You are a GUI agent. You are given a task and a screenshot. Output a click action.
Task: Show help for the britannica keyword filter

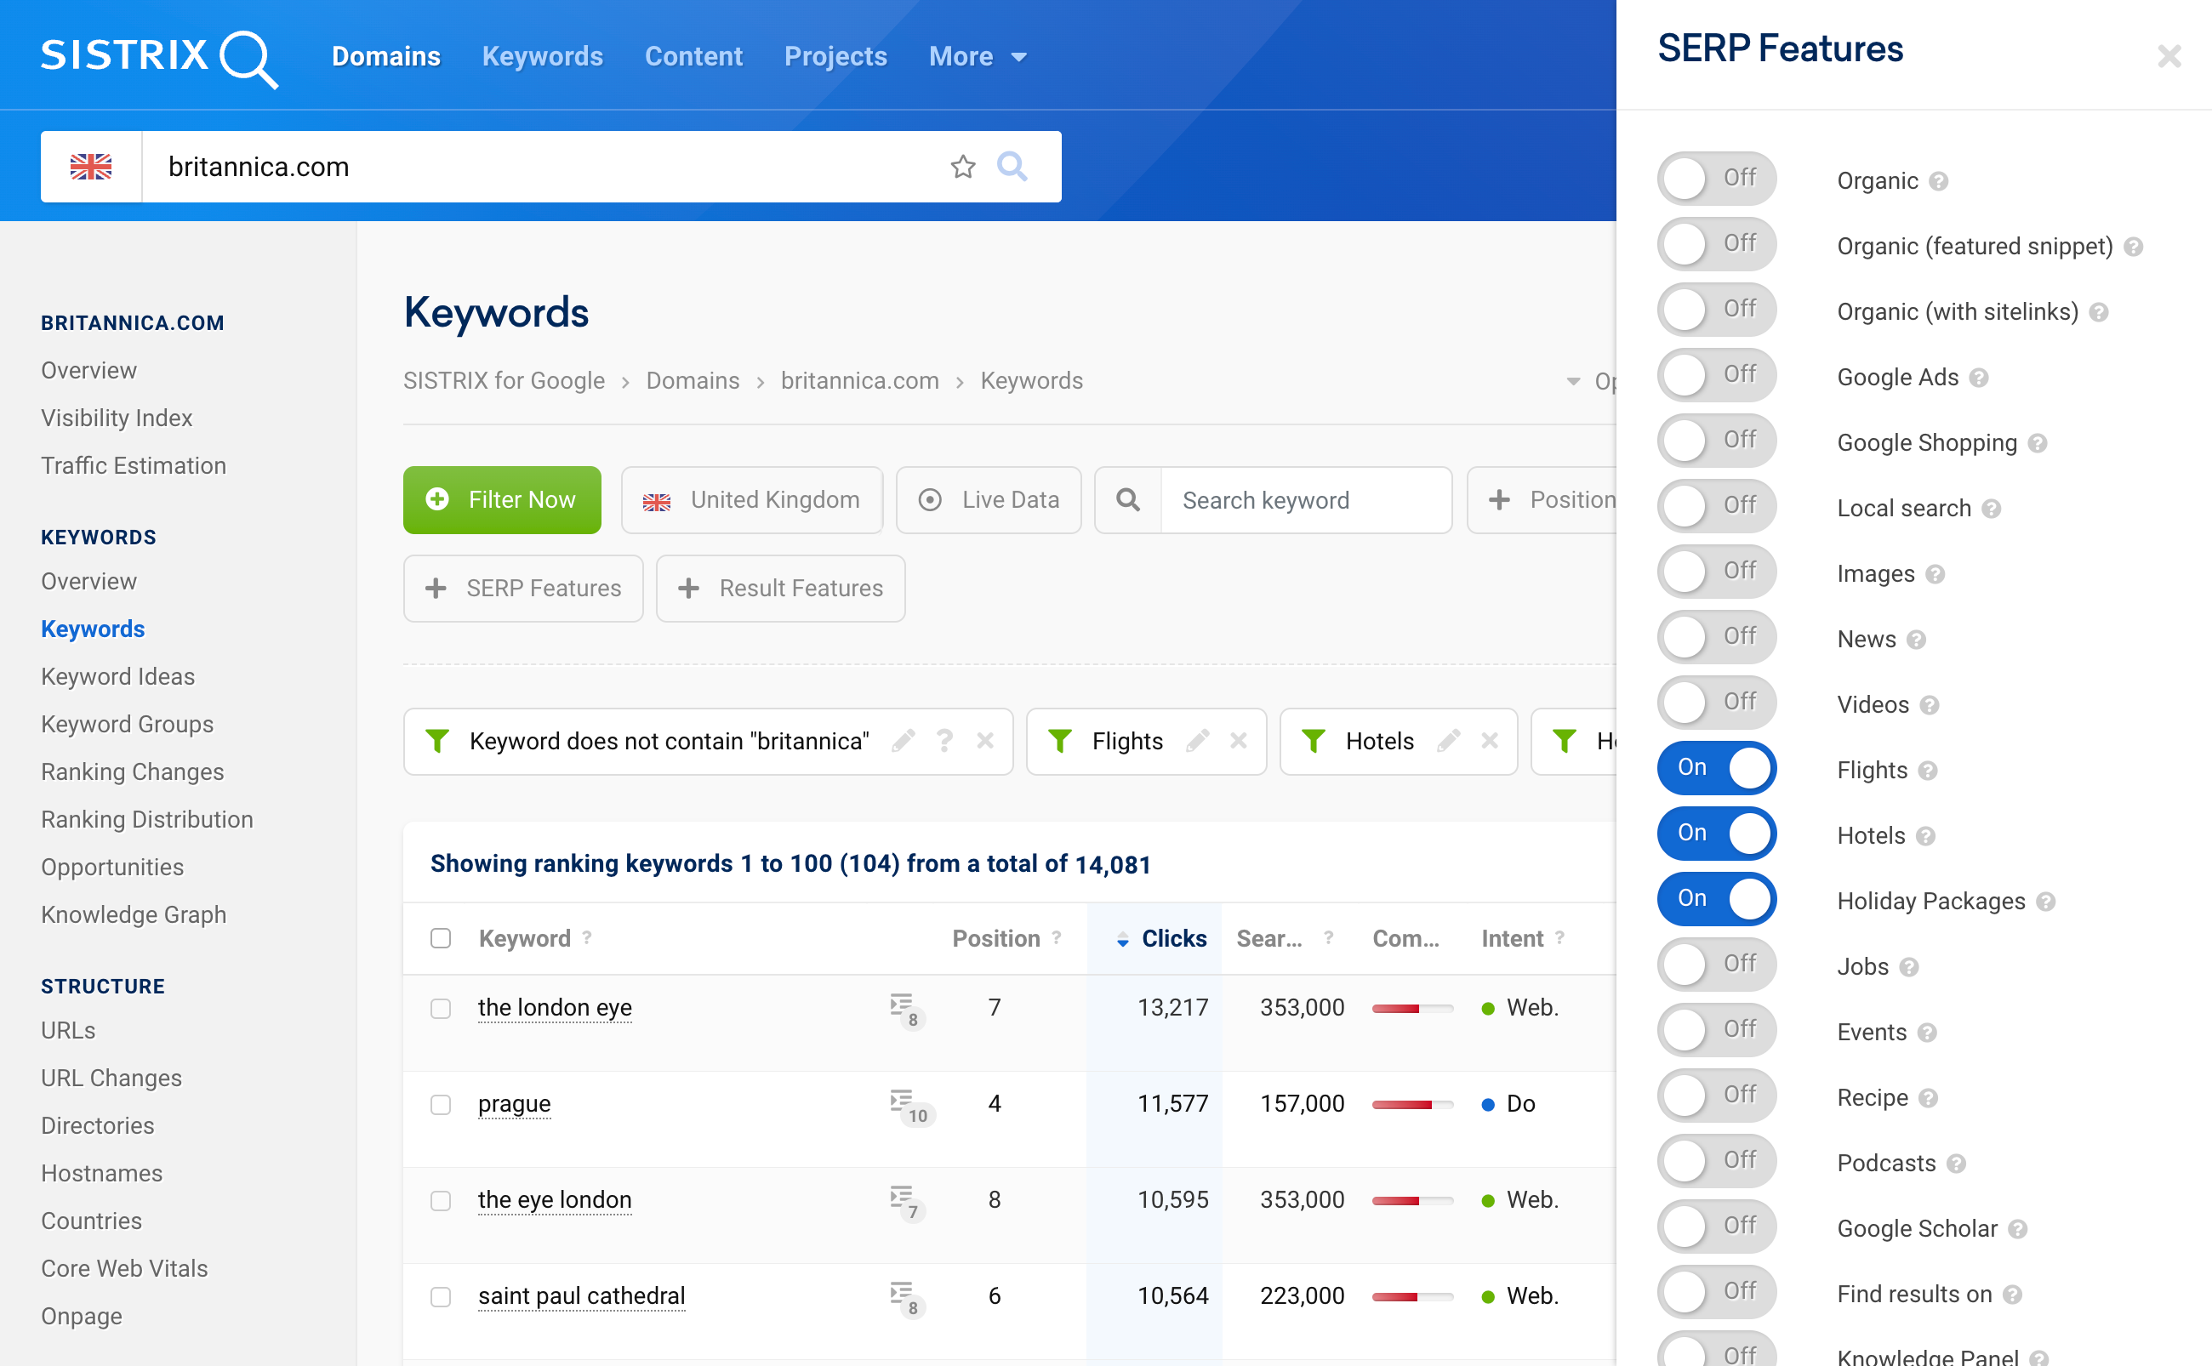(x=944, y=741)
